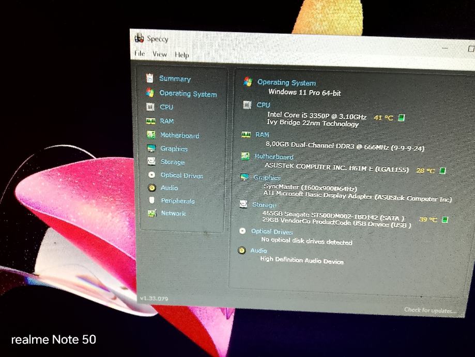The height and width of the screenshot is (357, 475).
Task: Open the File menu
Action: [140, 53]
